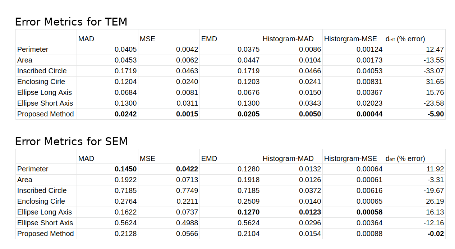Image resolution: width=455 pixels, height=249 pixels.
Task: Select the bold -5.90 error value
Action: (x=435, y=114)
